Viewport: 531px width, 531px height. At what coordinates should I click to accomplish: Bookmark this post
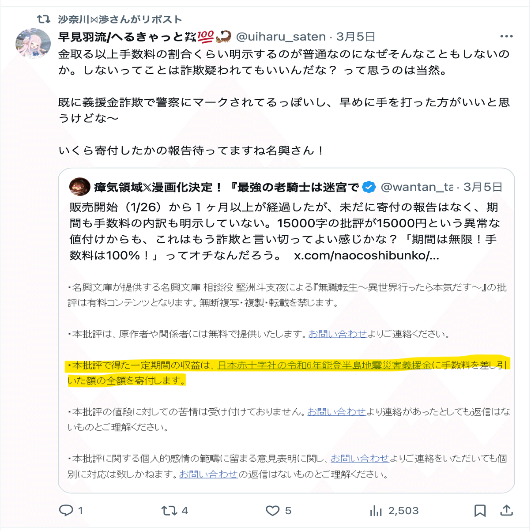tap(480, 511)
